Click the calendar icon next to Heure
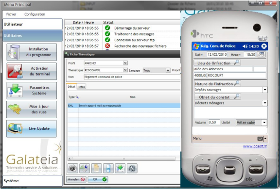This screenshot has height=189, width=280. [x=261, y=54]
